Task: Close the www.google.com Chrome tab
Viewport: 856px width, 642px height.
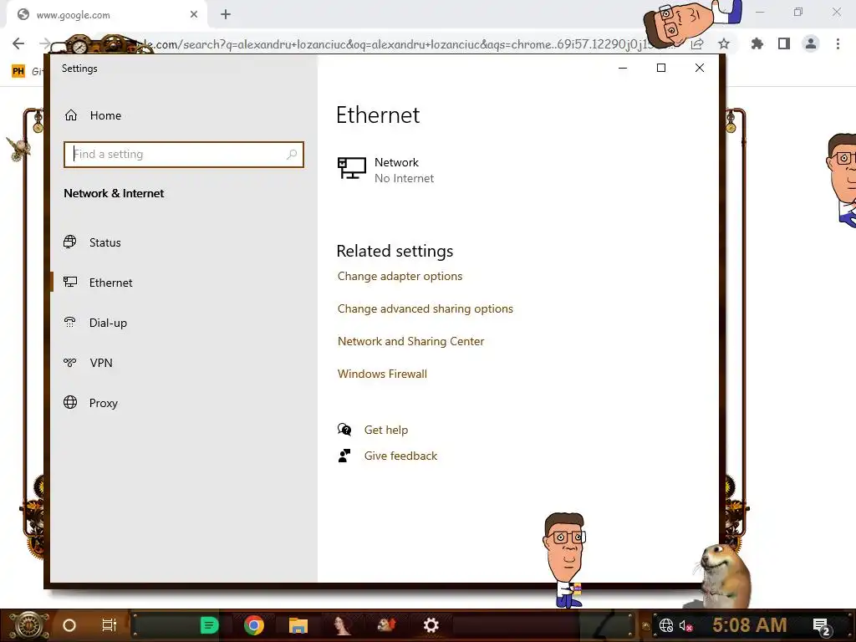Action: [x=194, y=15]
